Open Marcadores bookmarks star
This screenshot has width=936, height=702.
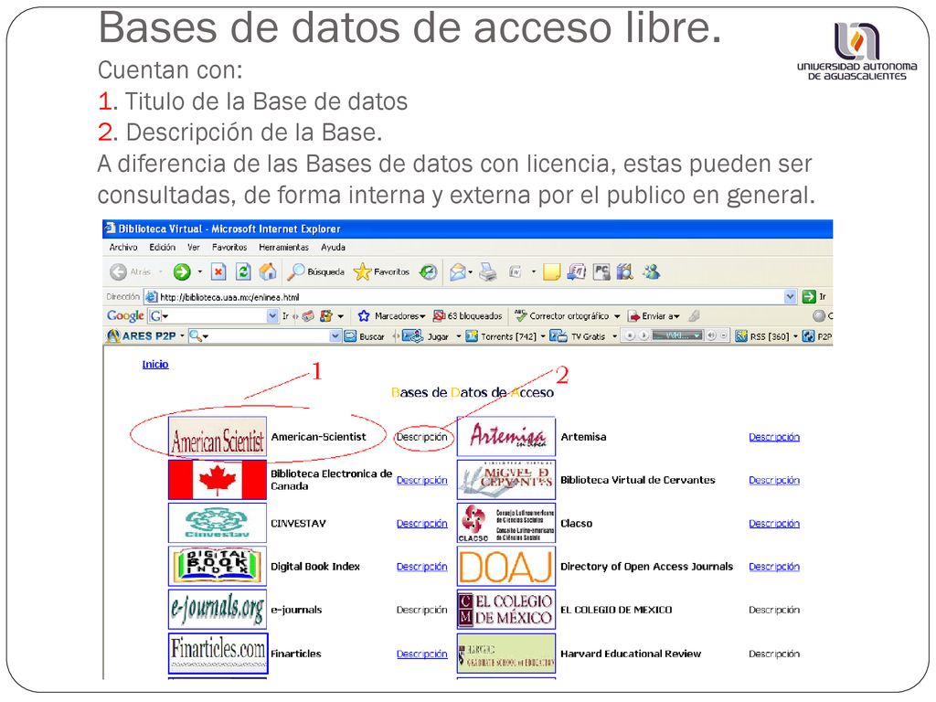click(x=364, y=315)
